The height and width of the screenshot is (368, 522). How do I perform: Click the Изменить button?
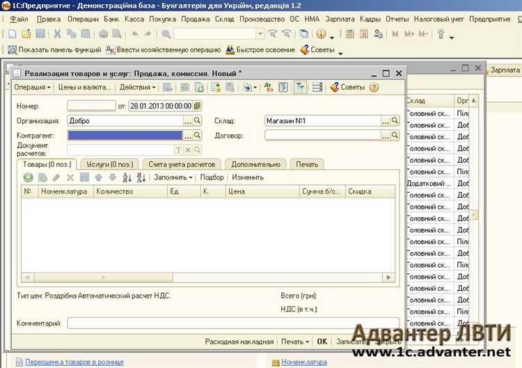248,177
